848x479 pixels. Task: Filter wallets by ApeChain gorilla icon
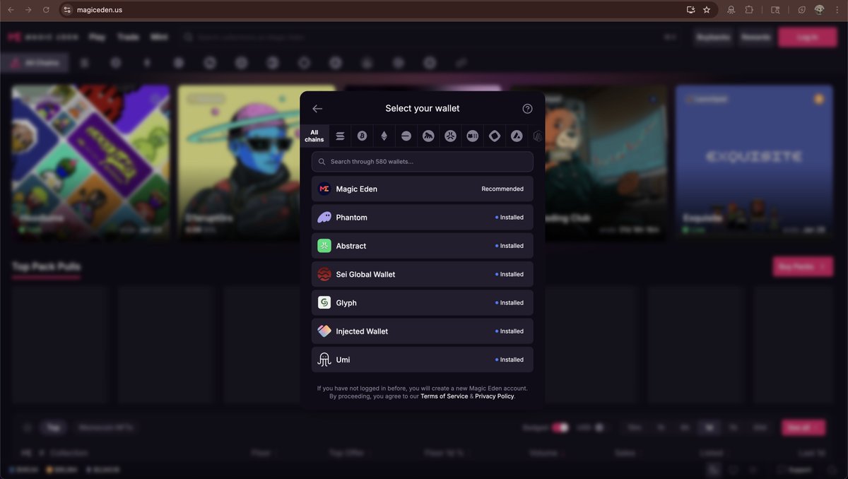point(428,136)
